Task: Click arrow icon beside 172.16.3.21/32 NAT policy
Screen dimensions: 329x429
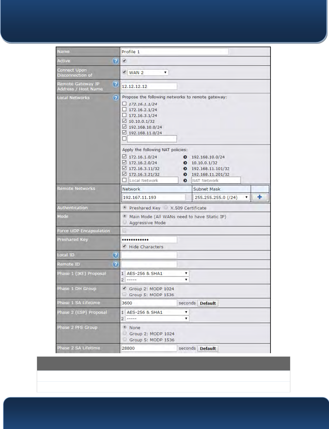Action: pos(185,174)
